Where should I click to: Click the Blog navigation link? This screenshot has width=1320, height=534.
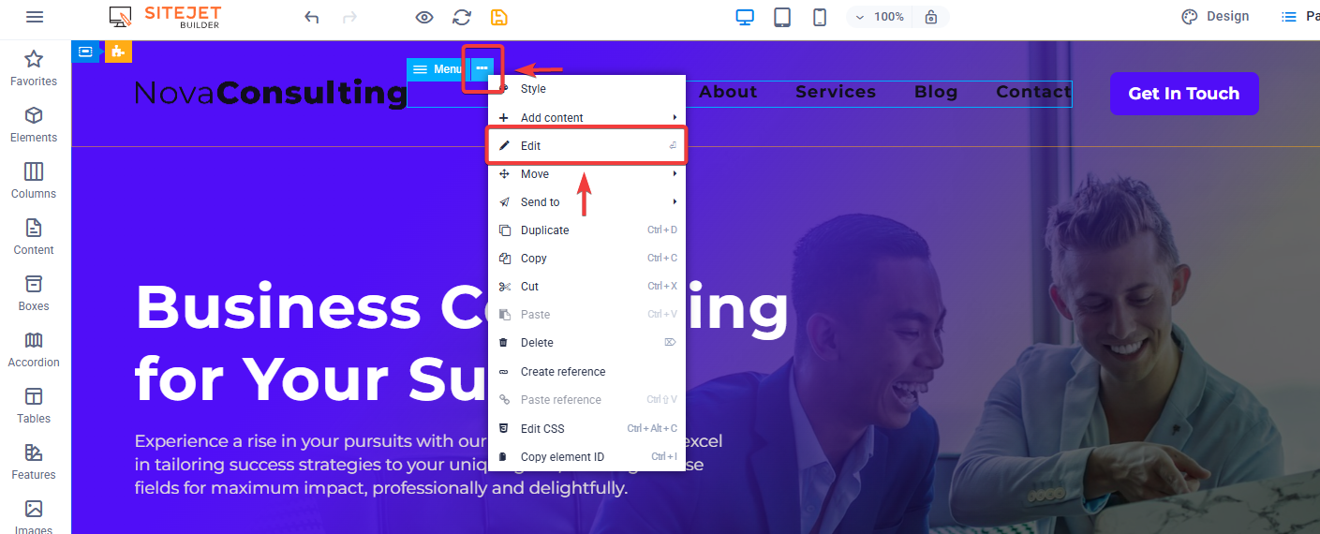point(936,92)
